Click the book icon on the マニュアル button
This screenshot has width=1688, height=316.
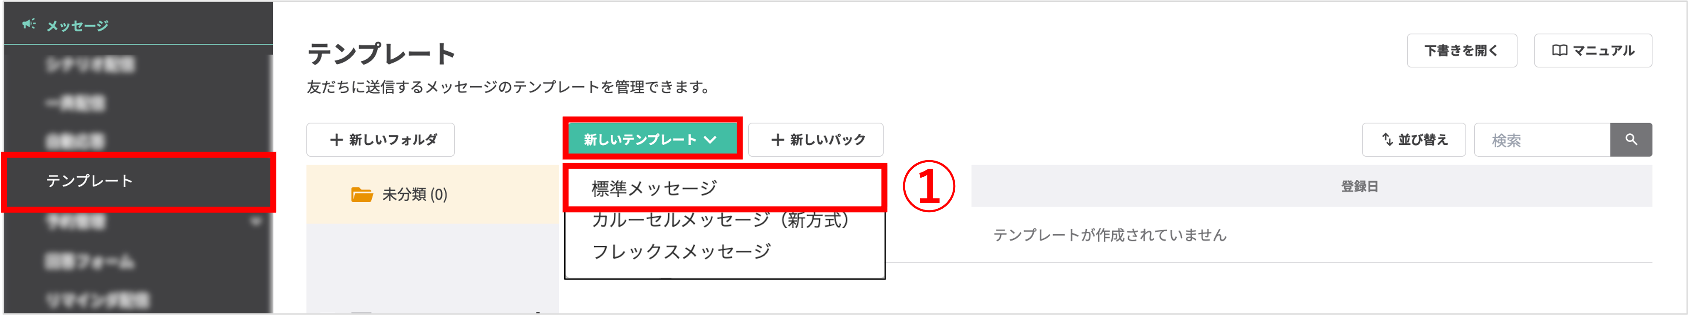1561,50
